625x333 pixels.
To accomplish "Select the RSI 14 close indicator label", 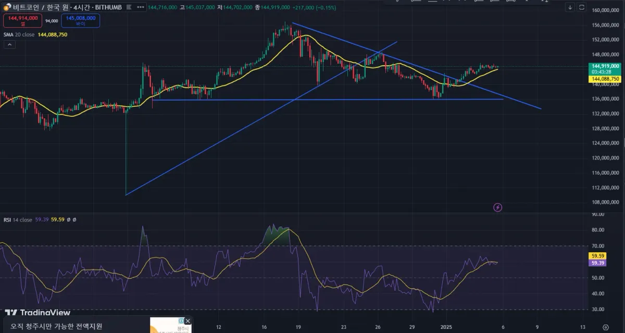I will tap(18, 220).
